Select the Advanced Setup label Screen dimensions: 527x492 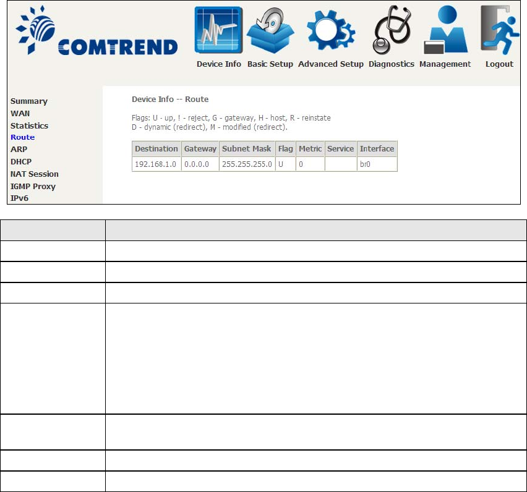tap(331, 64)
